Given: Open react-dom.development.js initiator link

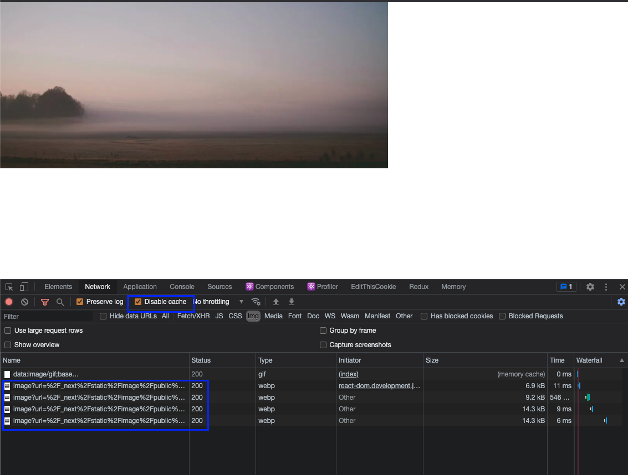Looking at the screenshot, I should pos(379,386).
